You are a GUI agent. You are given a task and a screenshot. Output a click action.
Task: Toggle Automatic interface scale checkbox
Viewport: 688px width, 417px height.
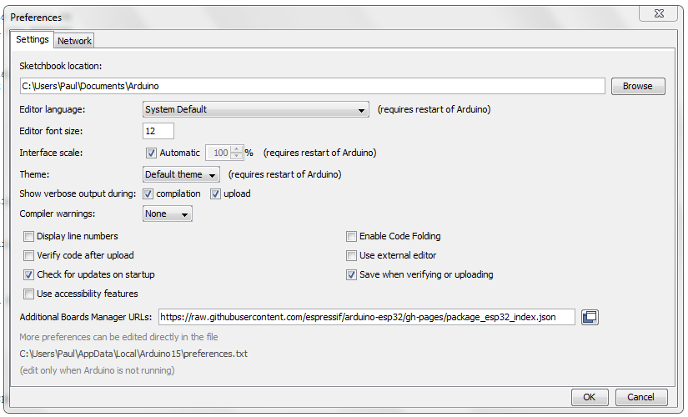[x=151, y=153]
